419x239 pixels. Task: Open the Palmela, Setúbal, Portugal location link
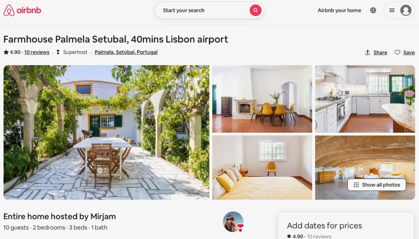[x=126, y=52]
